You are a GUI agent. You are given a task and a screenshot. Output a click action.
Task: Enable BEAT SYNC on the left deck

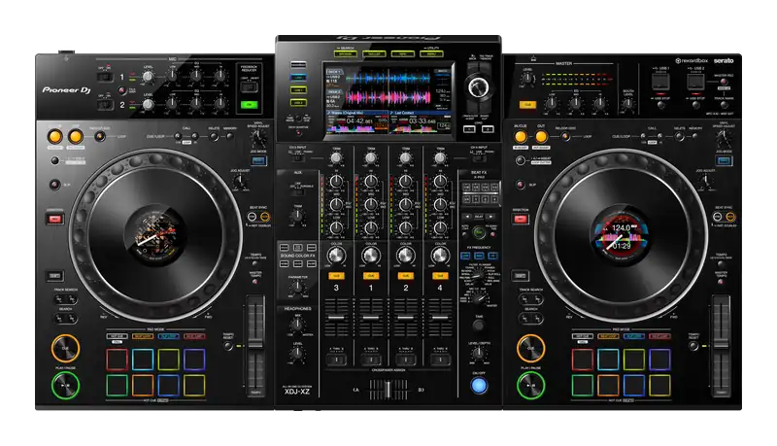[x=252, y=217]
